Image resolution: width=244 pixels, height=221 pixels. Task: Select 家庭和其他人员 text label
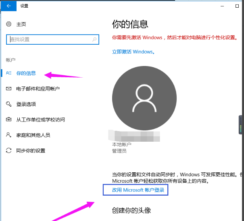[33, 135]
